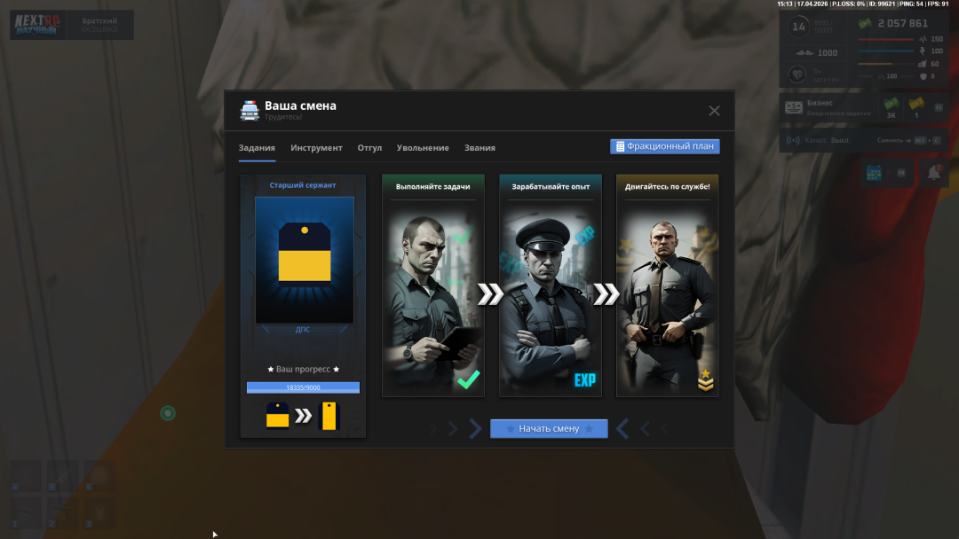
Task: Click the Business daily task icon
Action: 793,108
